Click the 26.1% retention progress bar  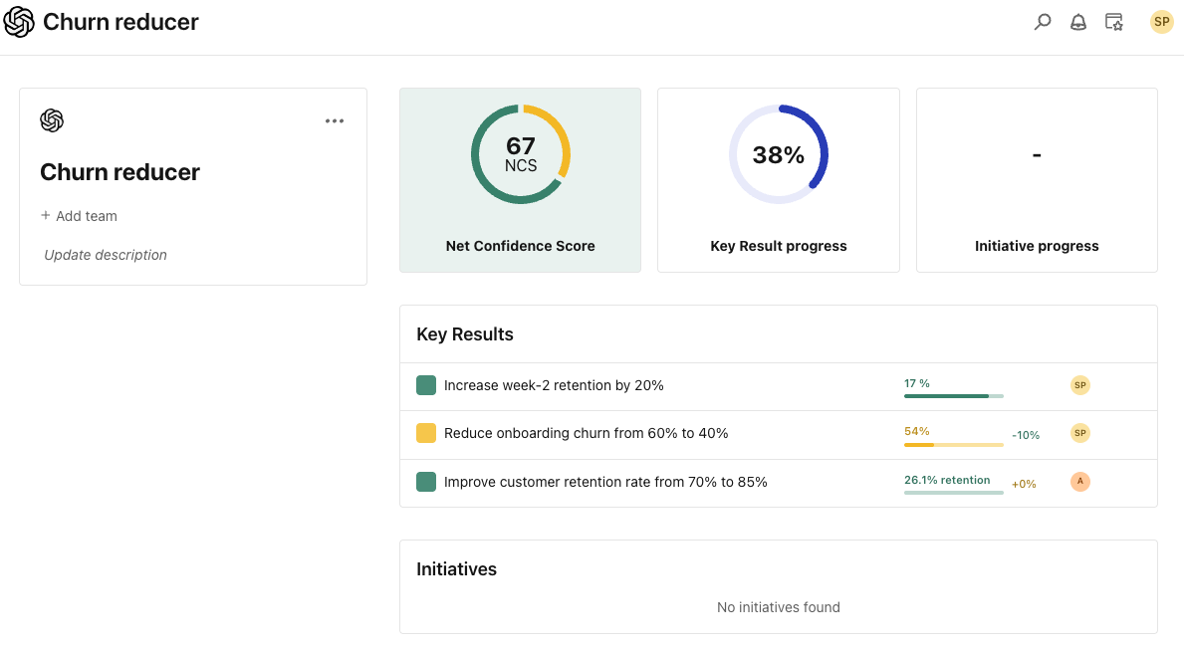[953, 492]
